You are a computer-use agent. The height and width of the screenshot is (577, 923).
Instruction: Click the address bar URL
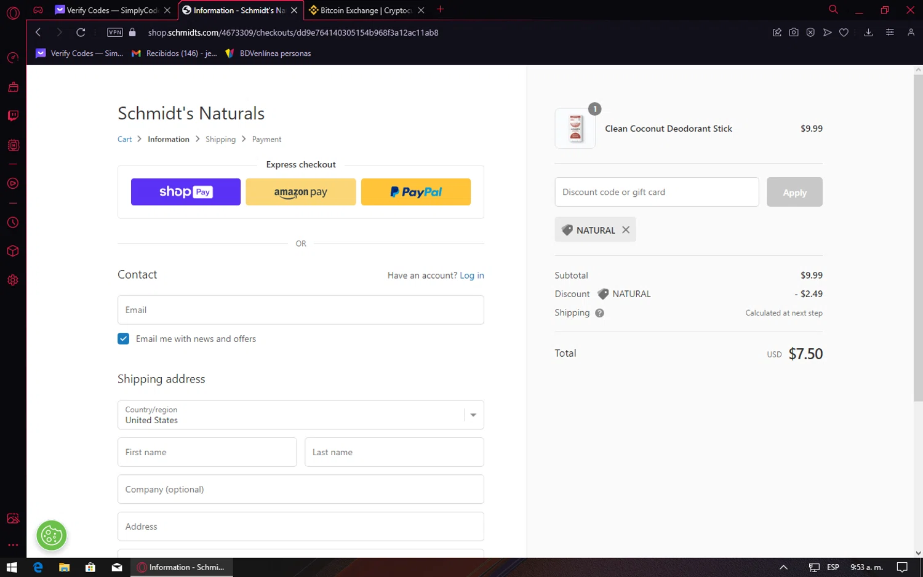click(293, 33)
